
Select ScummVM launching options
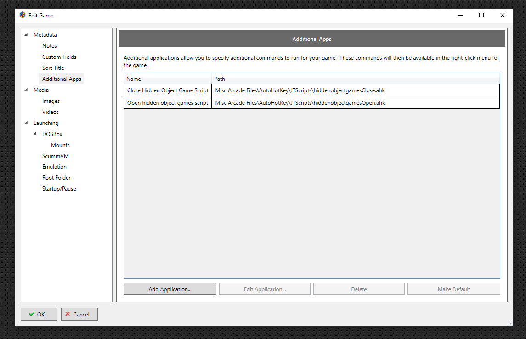(x=55, y=156)
